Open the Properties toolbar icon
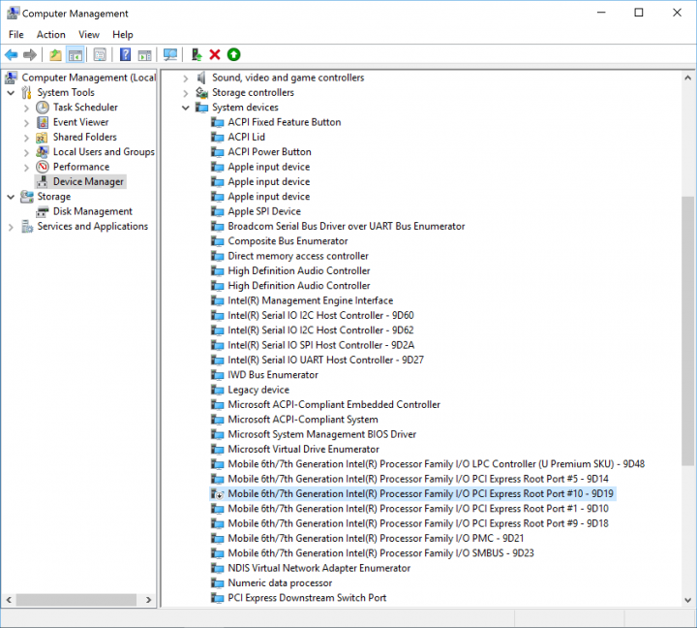The width and height of the screenshot is (697, 628). pos(100,54)
